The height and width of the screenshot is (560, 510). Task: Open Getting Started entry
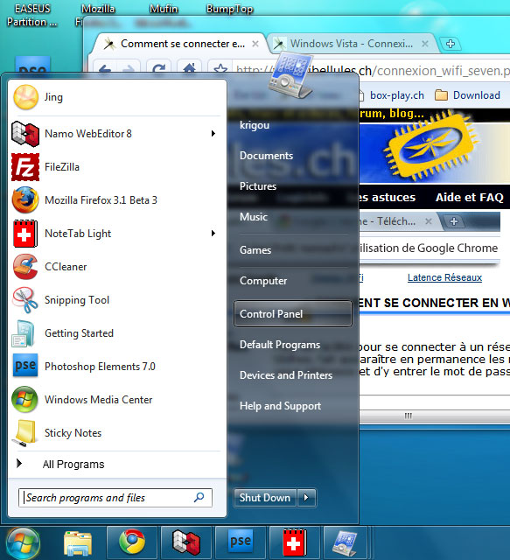(117, 332)
